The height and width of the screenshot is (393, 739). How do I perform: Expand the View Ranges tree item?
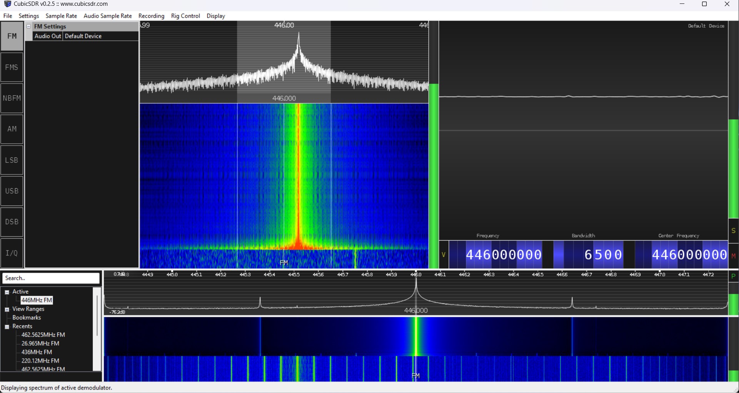(7, 309)
